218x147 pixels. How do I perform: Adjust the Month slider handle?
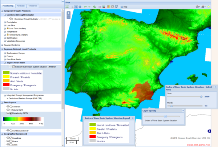coord(171,106)
